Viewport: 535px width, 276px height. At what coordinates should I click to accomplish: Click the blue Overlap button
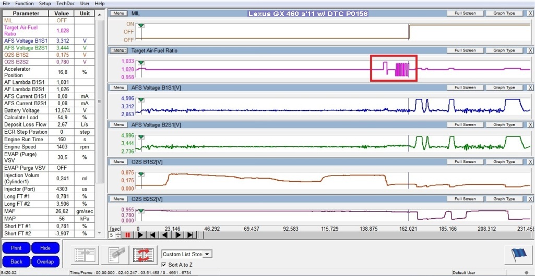(x=45, y=261)
